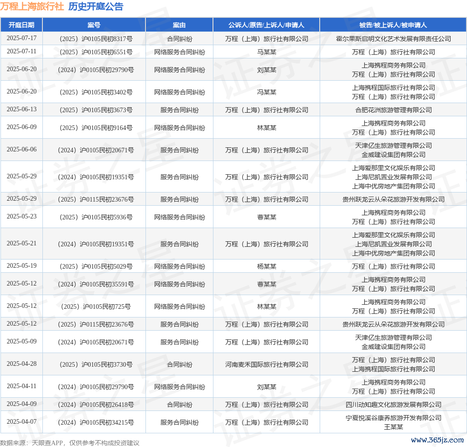Click defendant 合肥花洲旅游管理有限公司
The height and width of the screenshot is (447, 467).
point(394,110)
